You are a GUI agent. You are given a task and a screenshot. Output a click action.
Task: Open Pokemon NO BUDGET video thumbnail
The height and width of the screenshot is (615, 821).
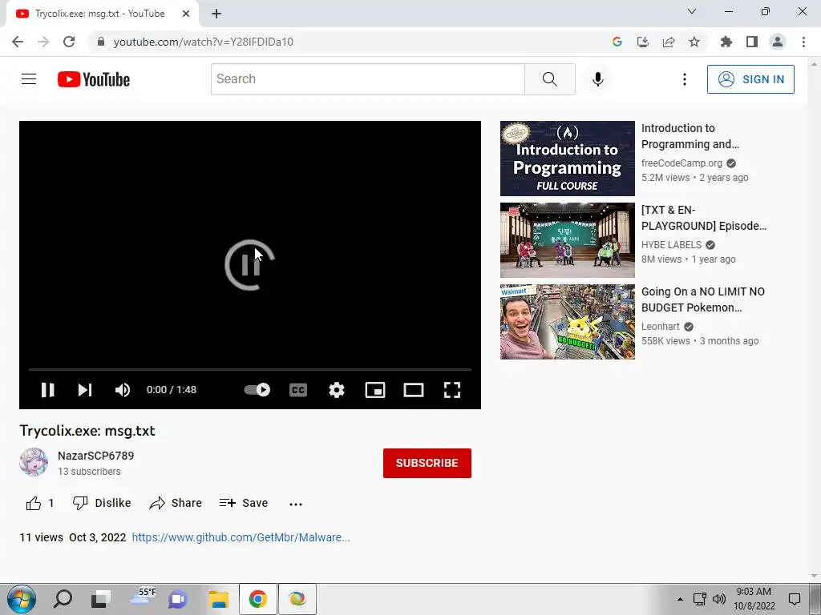567,322
